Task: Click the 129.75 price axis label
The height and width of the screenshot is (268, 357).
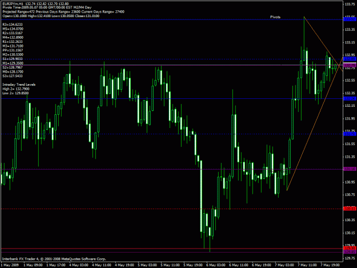Action: [350, 258]
